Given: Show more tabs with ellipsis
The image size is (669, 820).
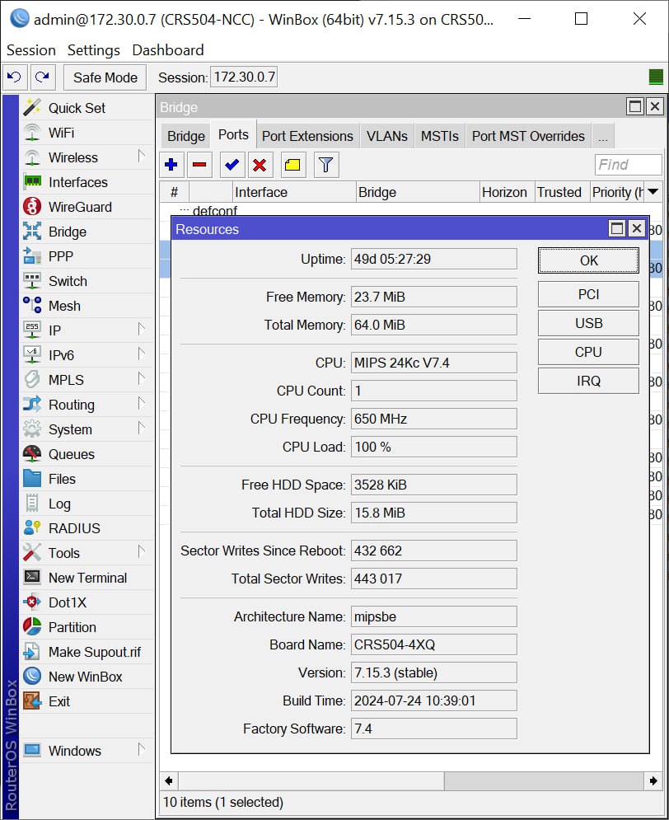Looking at the screenshot, I should click(602, 136).
